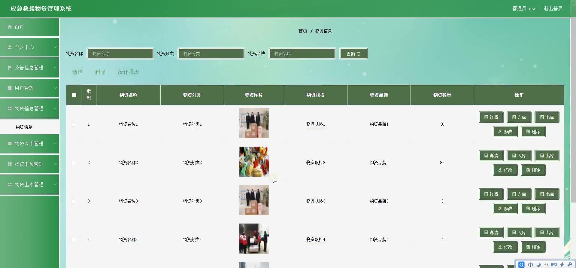
Task: Focus the 物资名称 search field
Action: pyautogui.click(x=120, y=53)
